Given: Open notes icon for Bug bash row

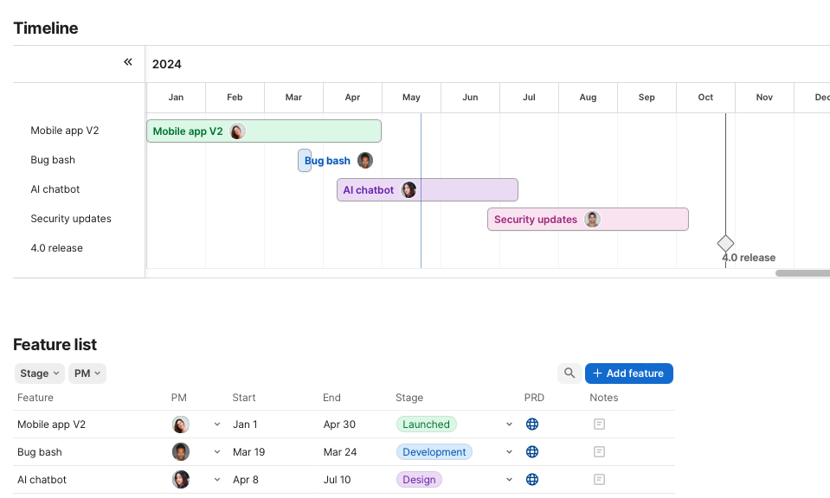Looking at the screenshot, I should [599, 452].
